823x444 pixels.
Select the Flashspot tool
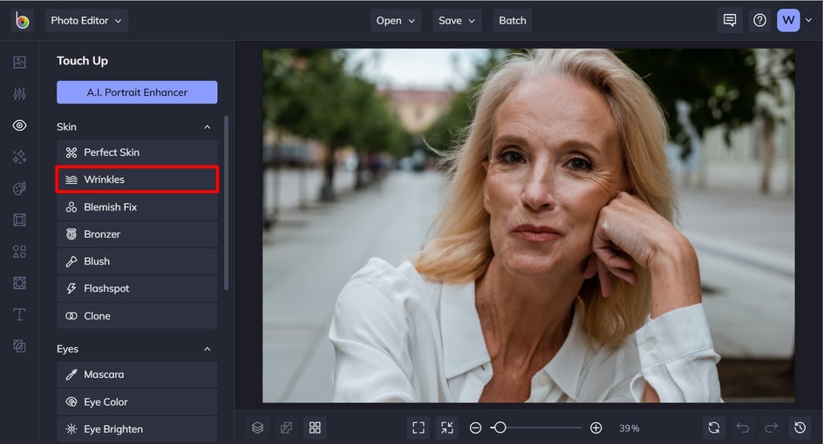tap(137, 288)
